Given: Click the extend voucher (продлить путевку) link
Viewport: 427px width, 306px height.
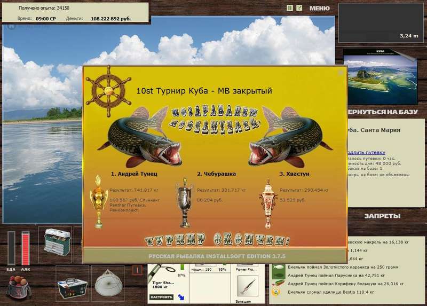Looking at the screenshot, I should (366, 152).
